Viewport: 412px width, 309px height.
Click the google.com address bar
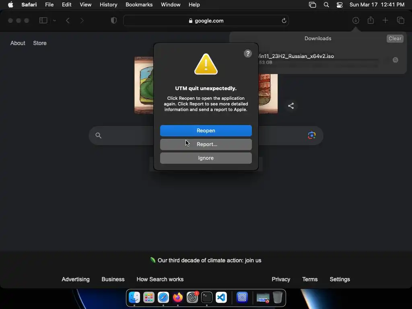click(206, 21)
